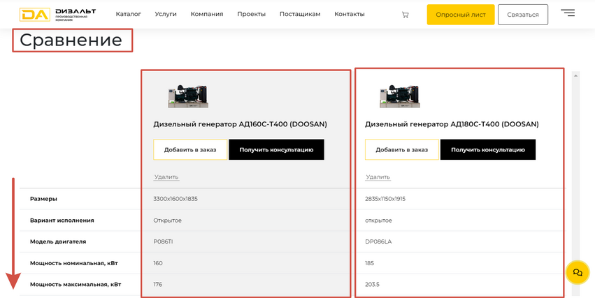Image resolution: width=595 pixels, height=298 pixels.
Task: Open the Проекты menu item
Action: (251, 14)
